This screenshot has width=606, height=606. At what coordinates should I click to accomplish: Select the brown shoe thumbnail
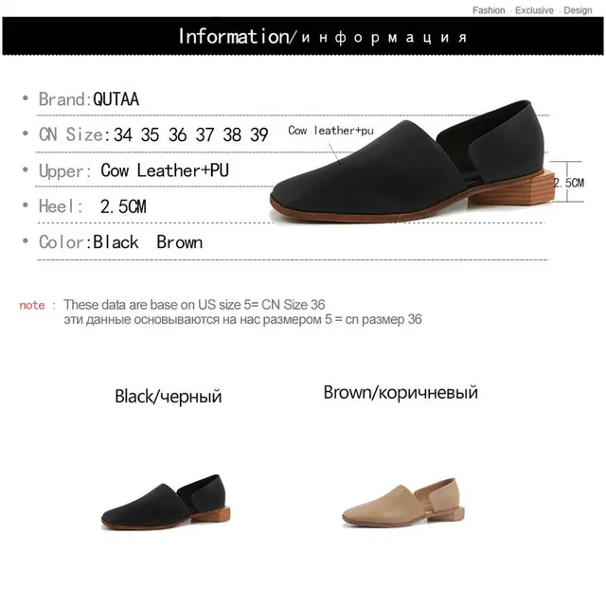[x=403, y=503]
